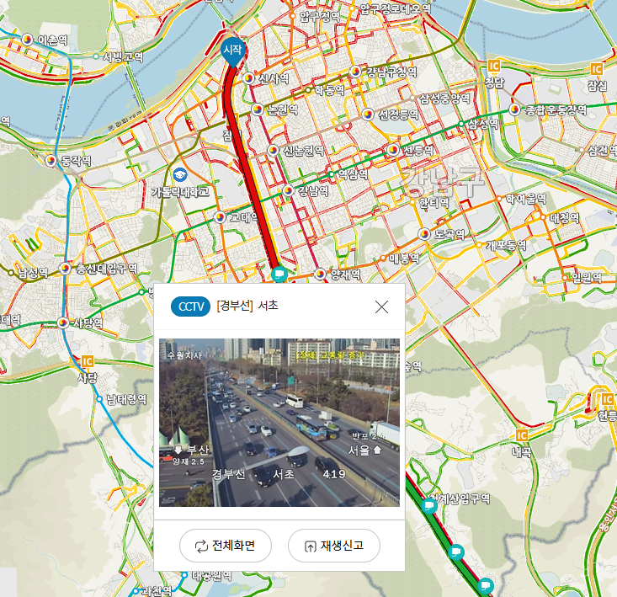
Task: Click the 서초 CCTV video thumbnail
Action: 279,422
